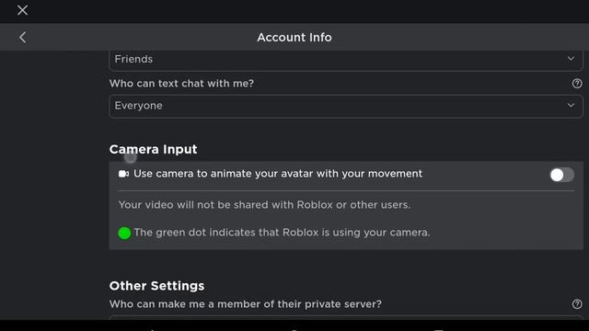
Task: Open help for 'Who can text chat with me?'
Action: click(577, 84)
